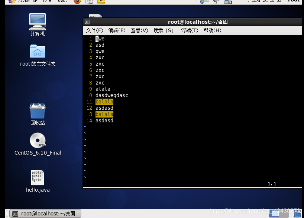
Task: Click line 2 text asd
Action: click(x=100, y=45)
